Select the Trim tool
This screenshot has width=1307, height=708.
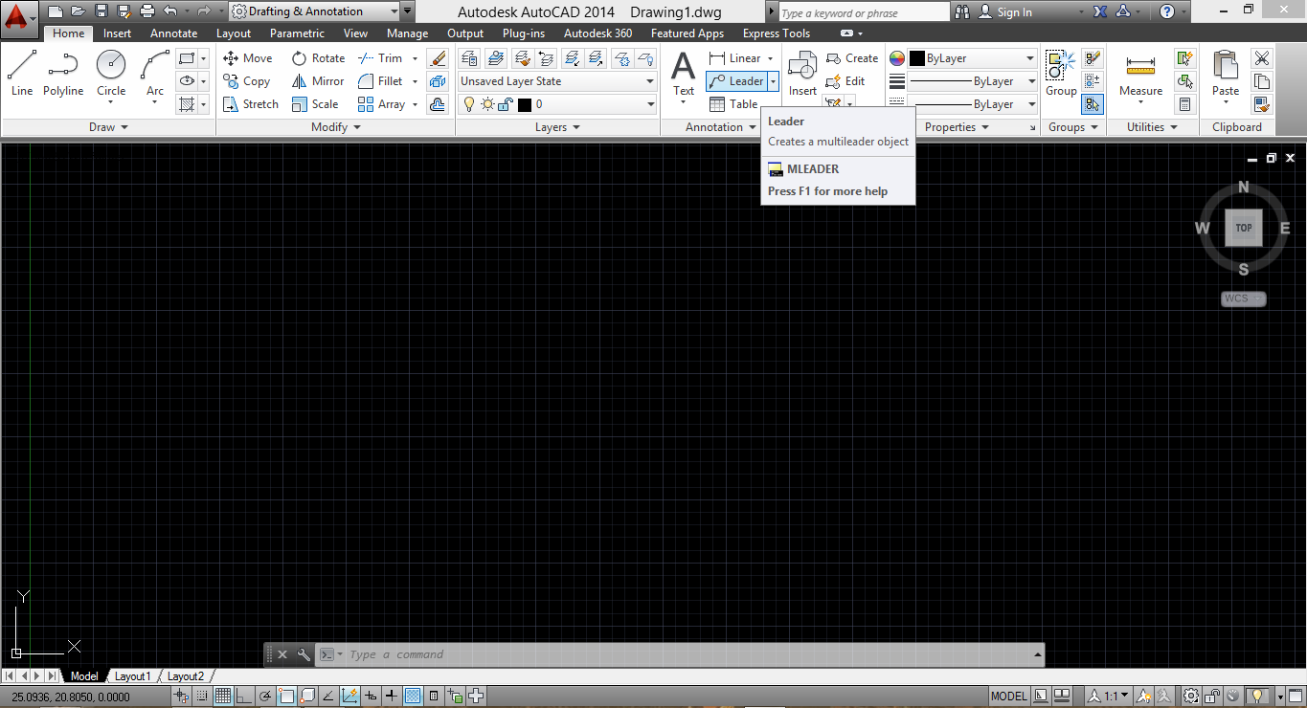[381, 57]
